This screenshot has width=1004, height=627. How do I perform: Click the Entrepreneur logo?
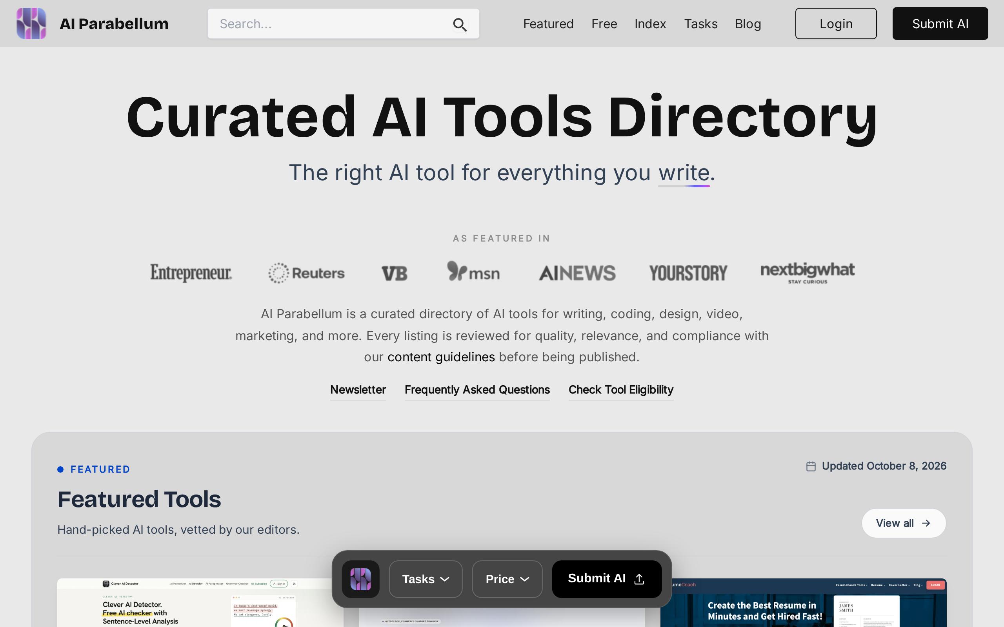click(x=191, y=273)
